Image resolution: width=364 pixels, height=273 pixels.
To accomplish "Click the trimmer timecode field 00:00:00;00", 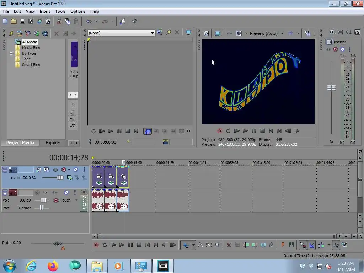I will [x=105, y=142].
